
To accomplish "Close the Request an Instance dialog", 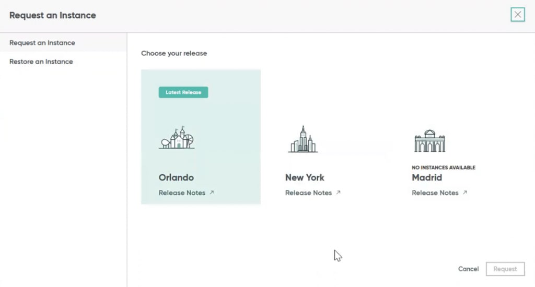I will (518, 15).
